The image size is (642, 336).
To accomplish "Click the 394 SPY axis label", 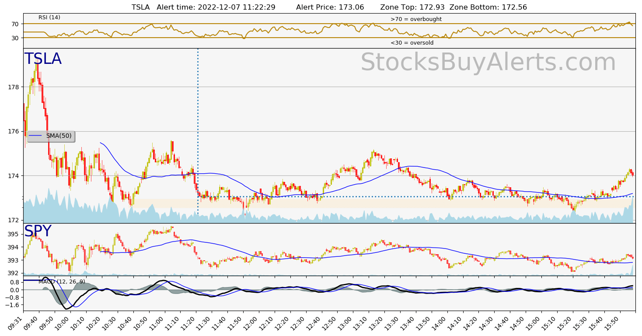I will click(x=14, y=247).
